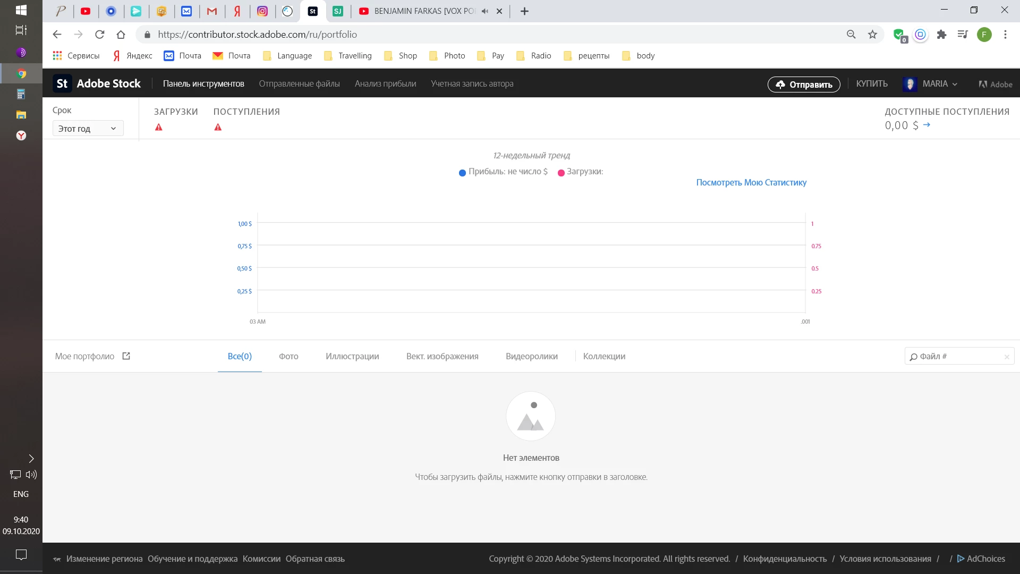The height and width of the screenshot is (574, 1020).
Task: Reload the page
Action: [x=99, y=35]
